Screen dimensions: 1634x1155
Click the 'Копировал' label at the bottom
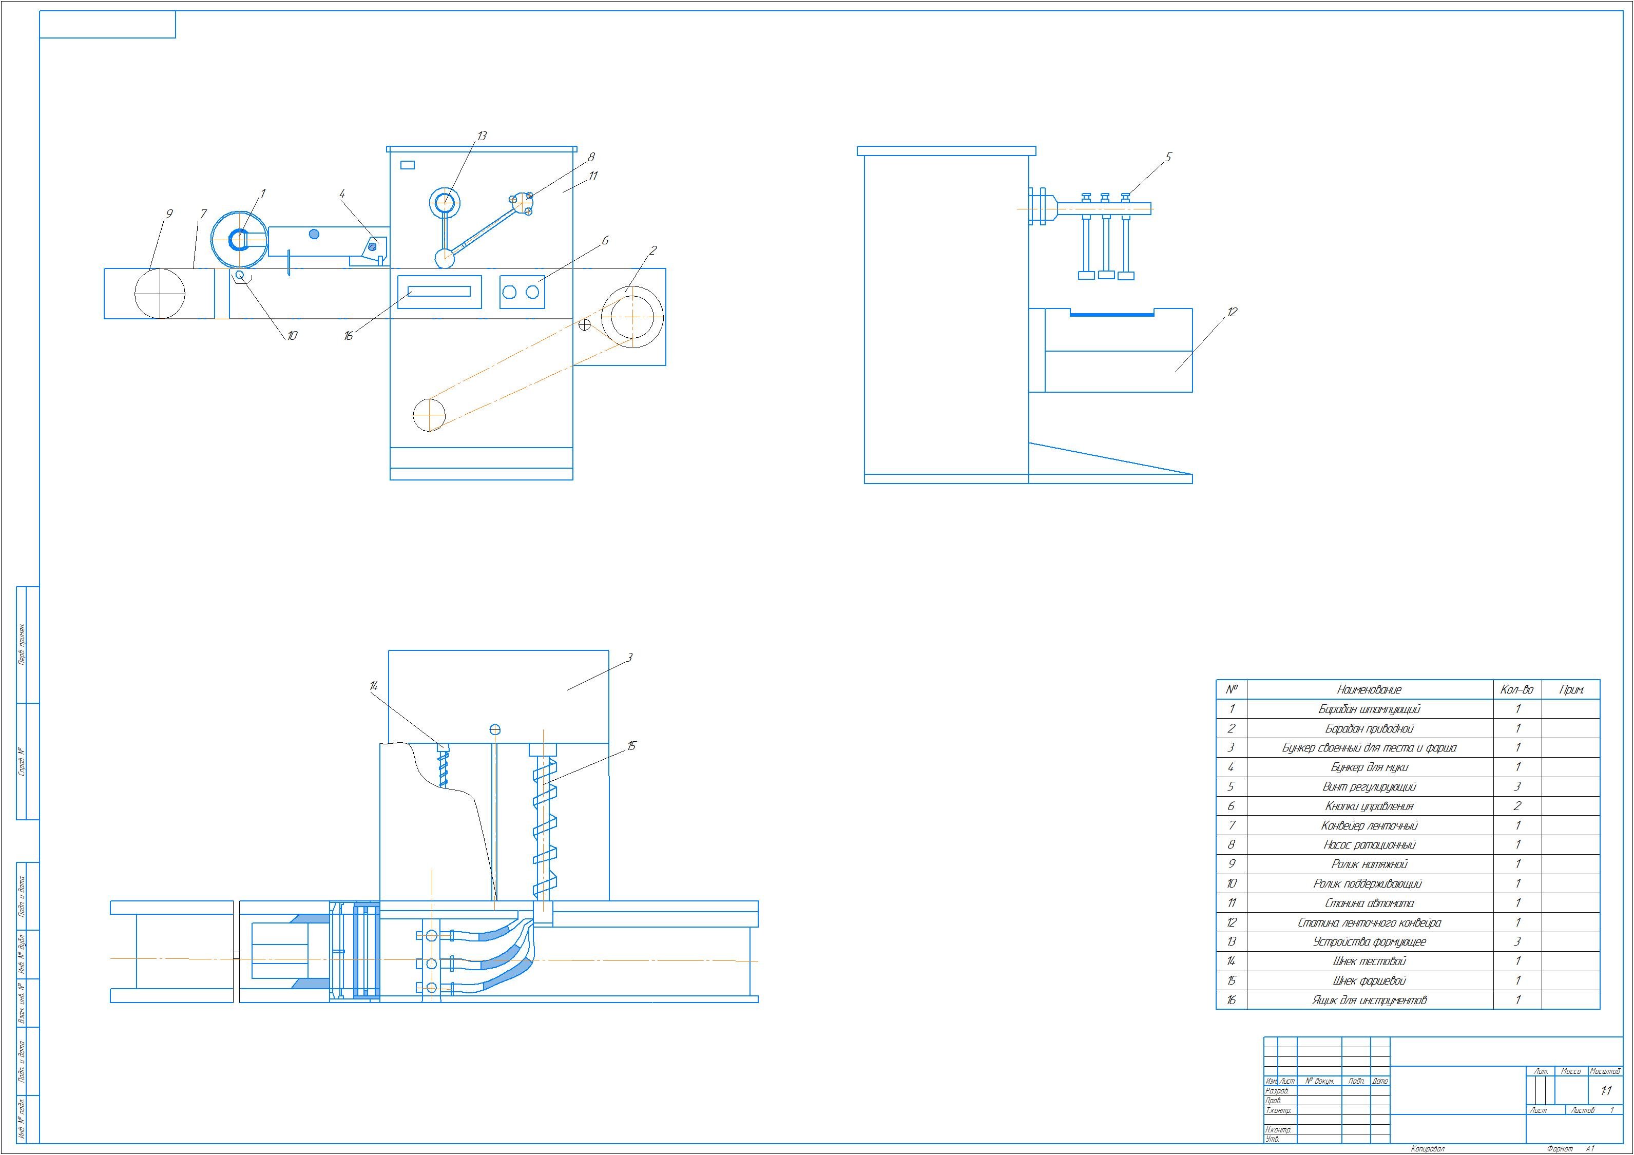[1428, 1149]
